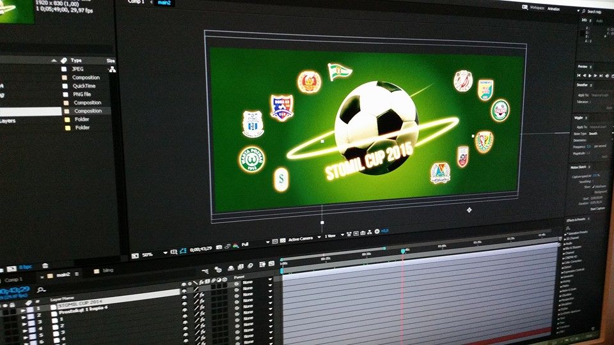Open the Composition Mini-Flowchart icon
This screenshot has width=614, height=345.
click(205, 271)
